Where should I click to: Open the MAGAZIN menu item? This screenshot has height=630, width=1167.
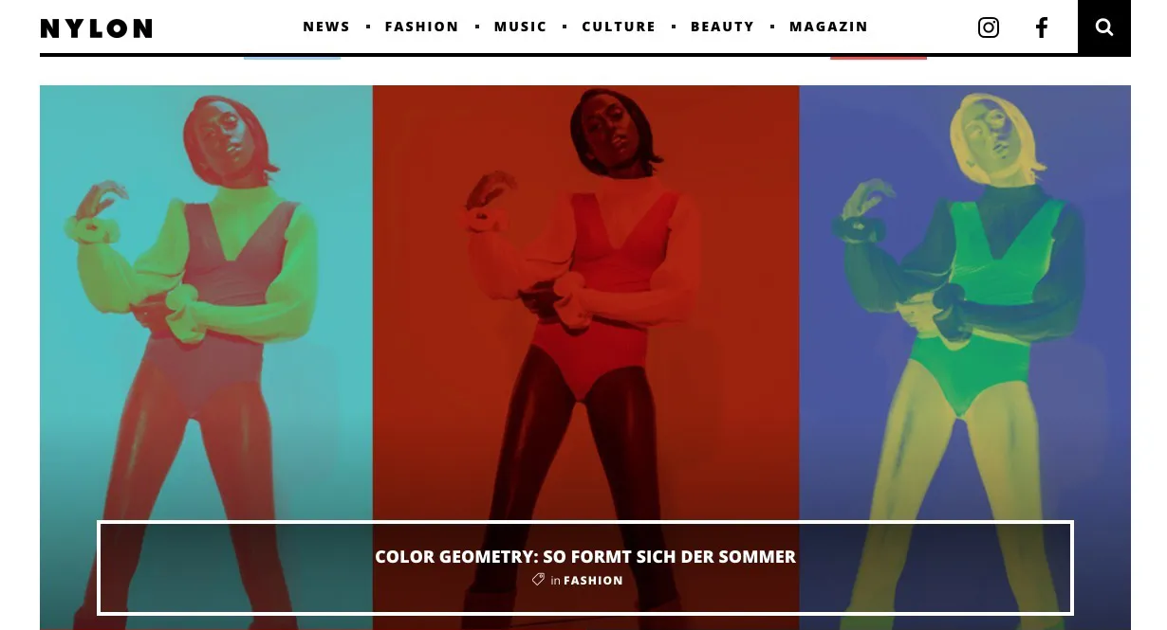point(828,27)
